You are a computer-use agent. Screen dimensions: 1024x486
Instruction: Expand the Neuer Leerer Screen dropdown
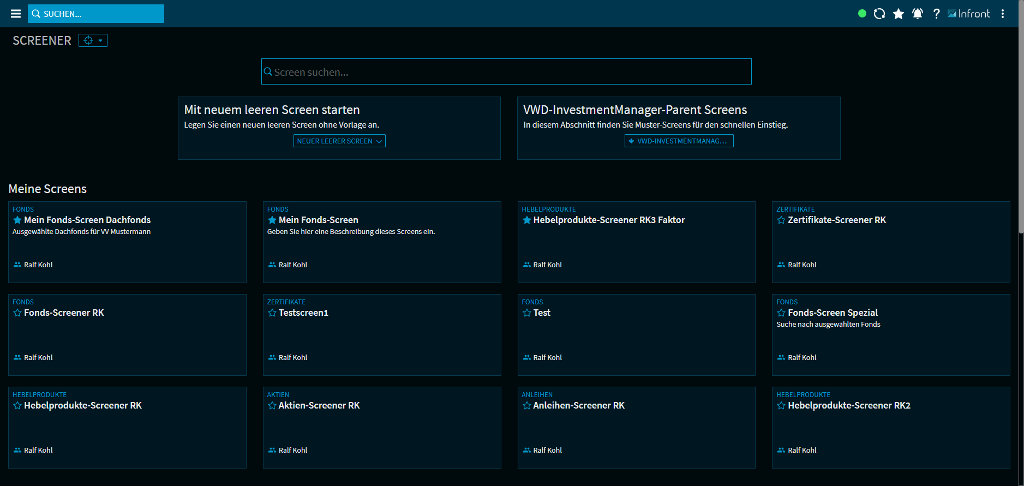tap(339, 141)
